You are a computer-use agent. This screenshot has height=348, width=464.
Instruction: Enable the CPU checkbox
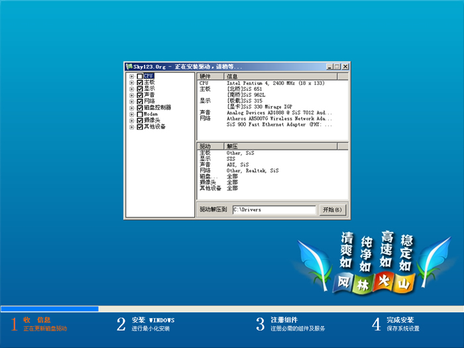click(x=139, y=76)
